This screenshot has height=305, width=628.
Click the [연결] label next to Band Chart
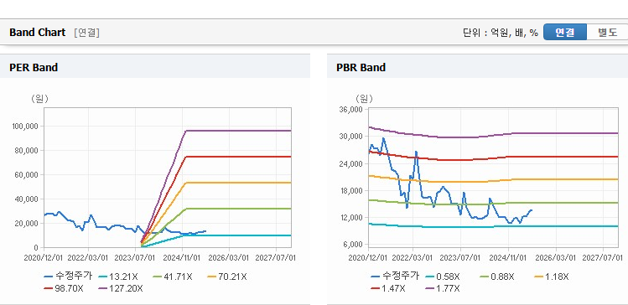[86, 33]
